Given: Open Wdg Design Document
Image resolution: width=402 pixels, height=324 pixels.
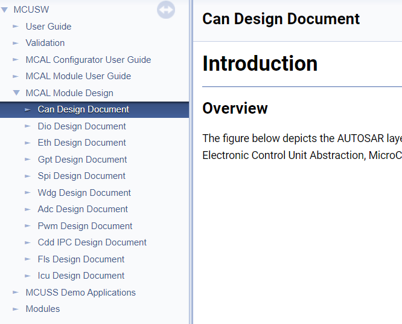Looking at the screenshot, I should point(85,193).
